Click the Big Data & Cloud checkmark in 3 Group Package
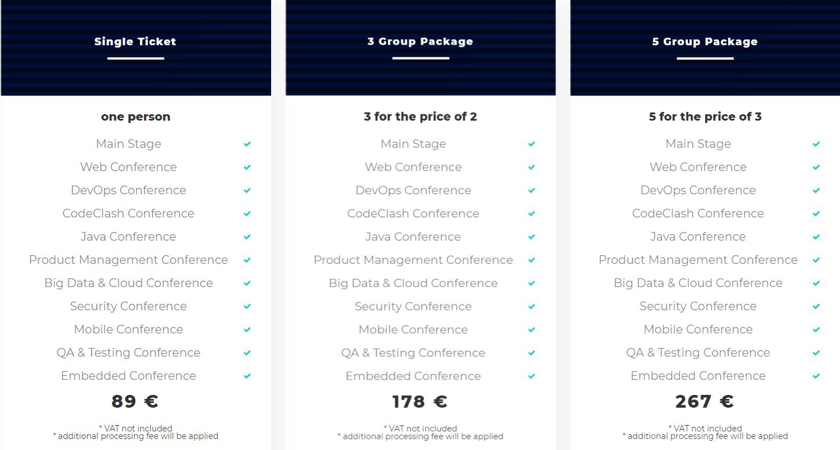Image resolution: width=840 pixels, height=450 pixels. click(x=531, y=283)
